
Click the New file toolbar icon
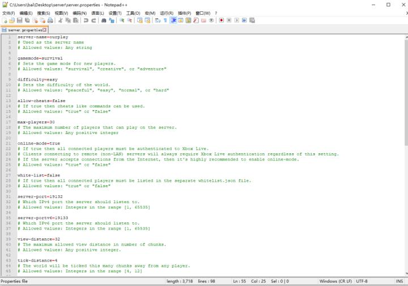[x=5, y=20]
